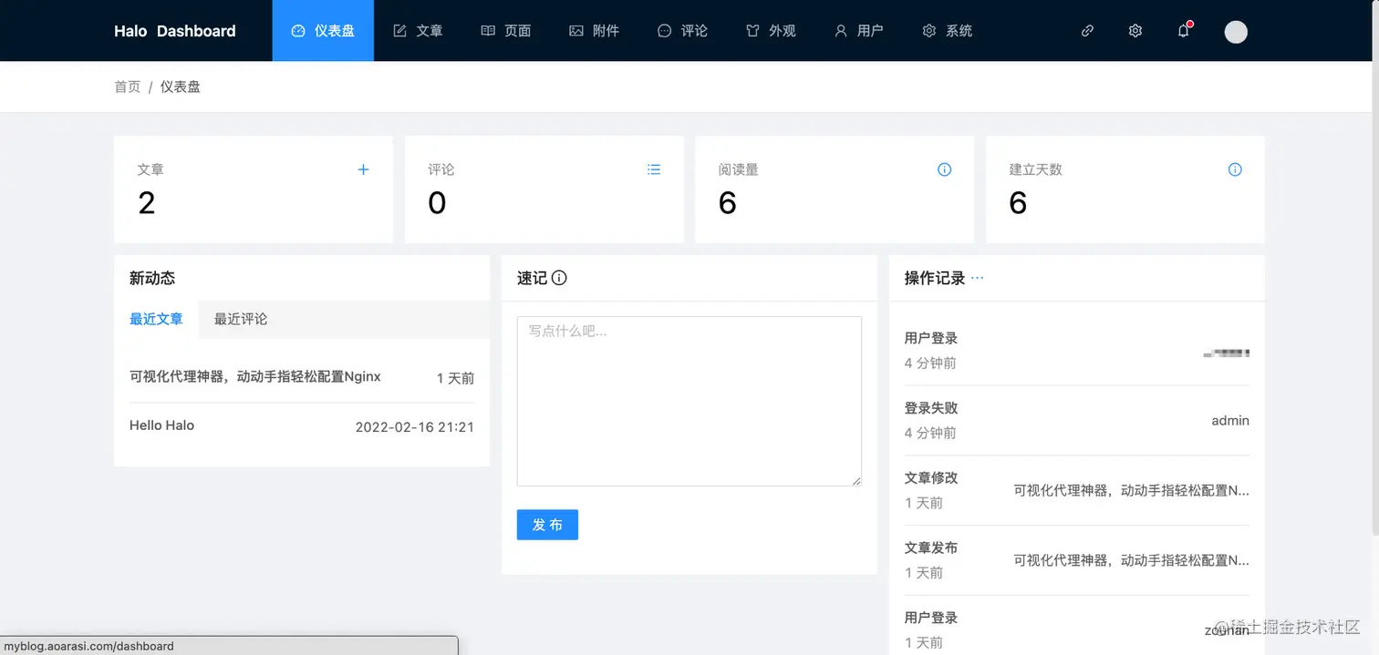Click the info icon next to 速记
Screen dimensions: 1379x655
point(559,278)
